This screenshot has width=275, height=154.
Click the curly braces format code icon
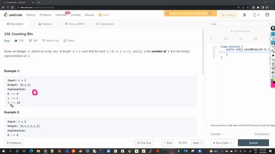pos(226,38)
